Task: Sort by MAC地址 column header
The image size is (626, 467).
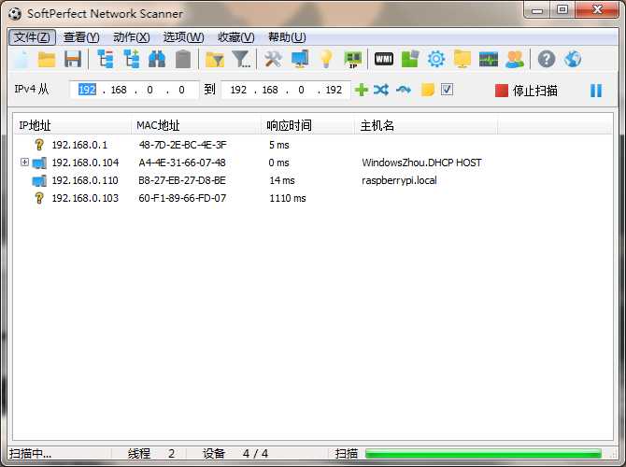Action: tap(196, 125)
